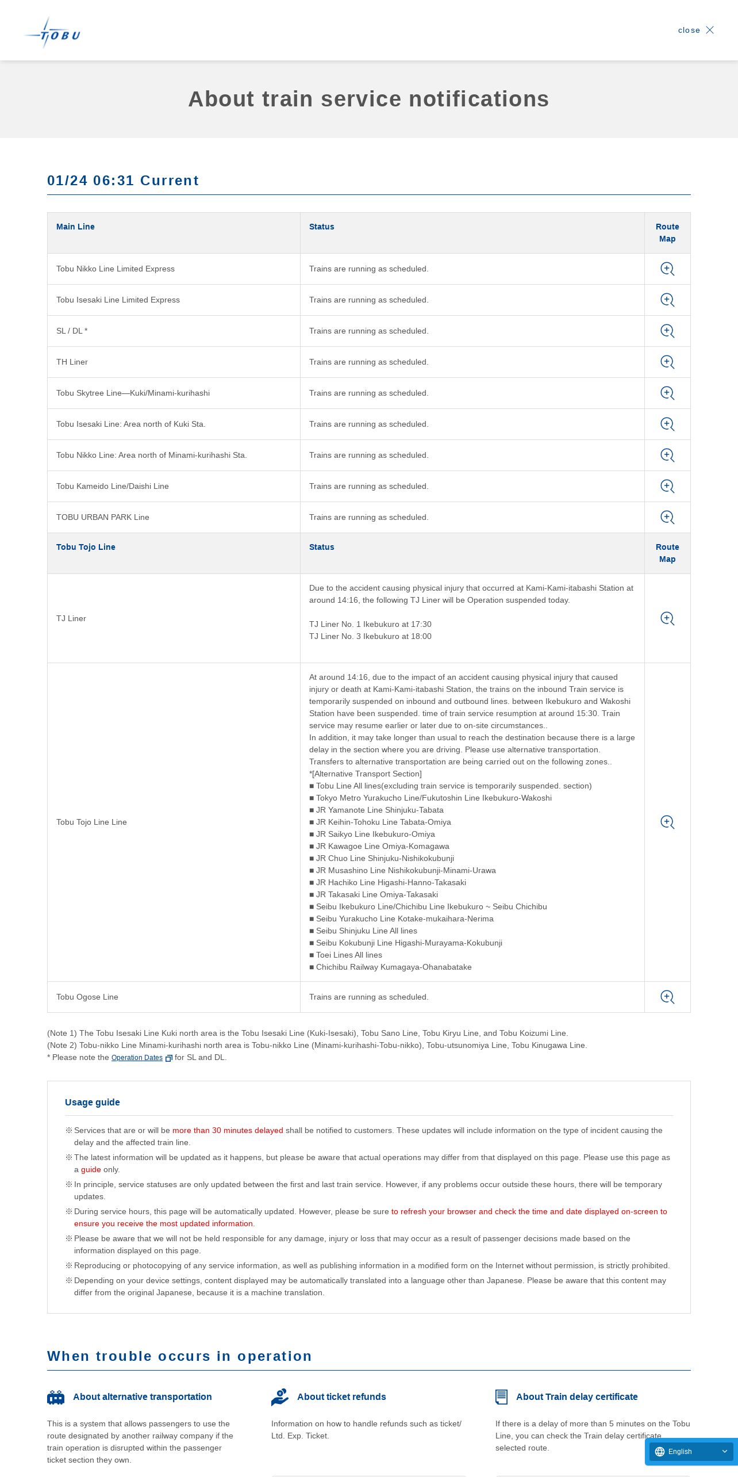
Task: Click Tobu Nikko Line: Area north of Minami-kurihashi Sta.
Action: pos(152,455)
